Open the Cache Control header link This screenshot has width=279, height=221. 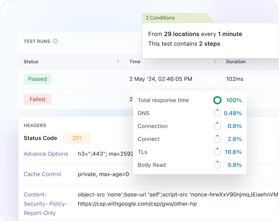point(42,174)
